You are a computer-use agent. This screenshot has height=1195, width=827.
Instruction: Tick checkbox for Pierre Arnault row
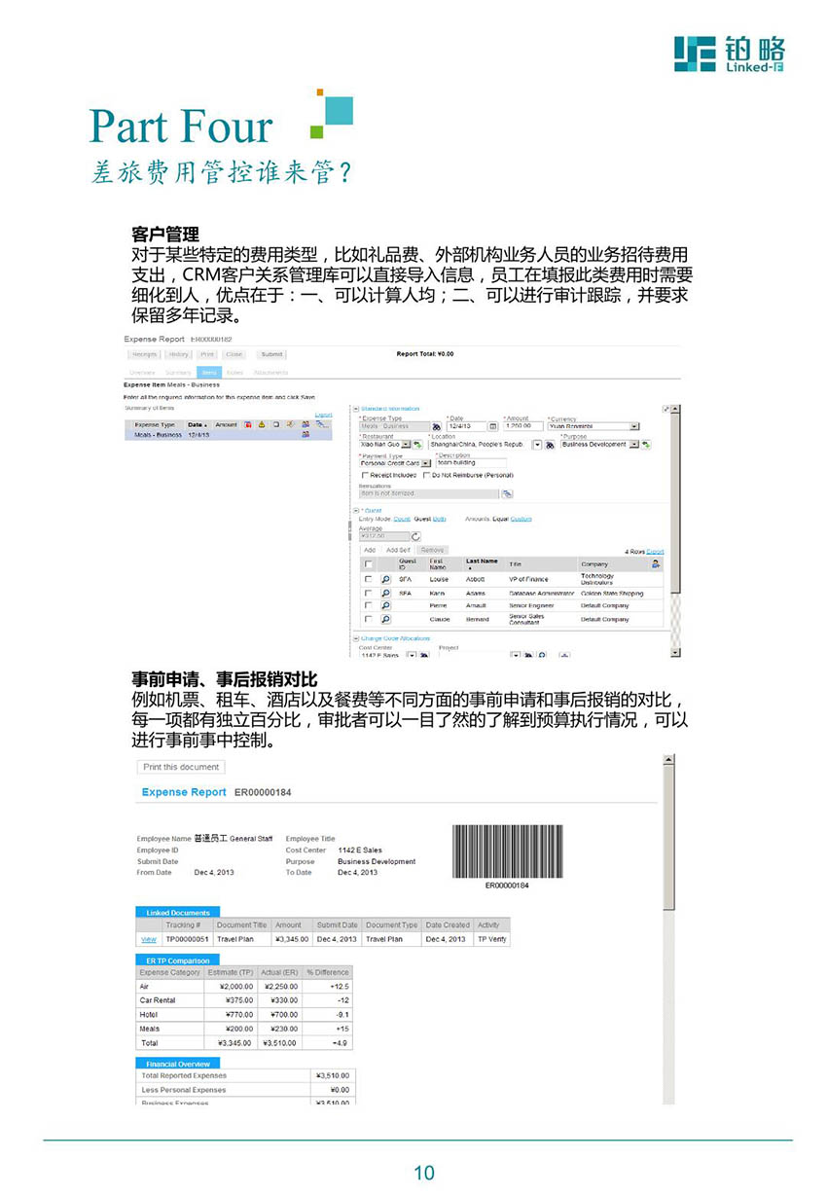pyautogui.click(x=368, y=605)
